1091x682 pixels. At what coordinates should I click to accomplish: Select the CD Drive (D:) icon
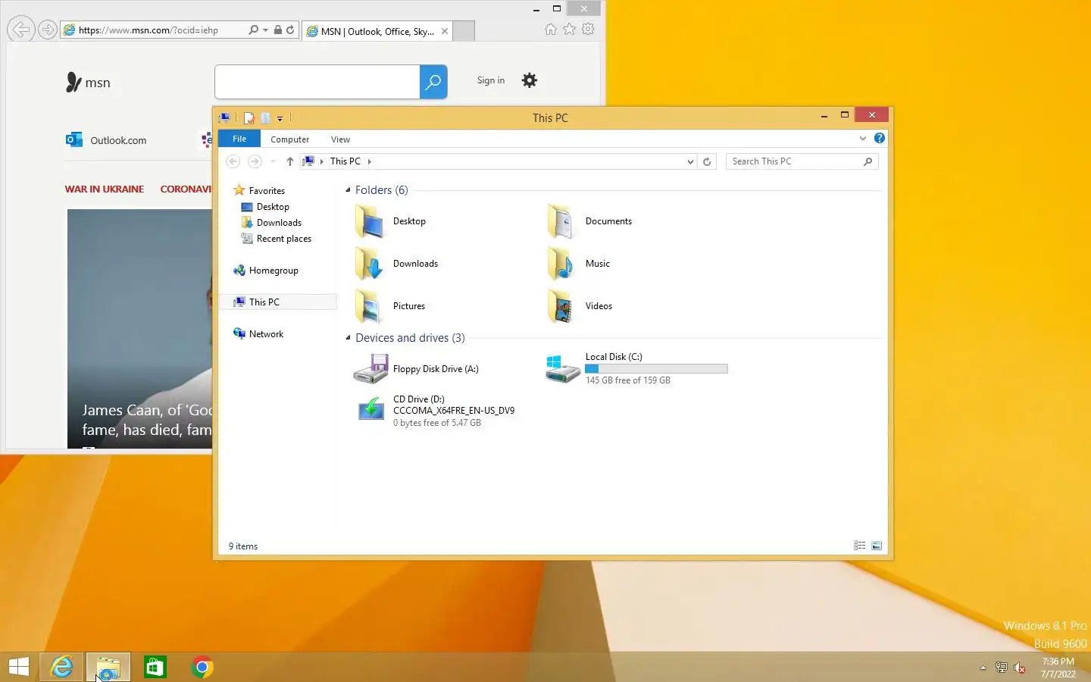pyautogui.click(x=370, y=410)
